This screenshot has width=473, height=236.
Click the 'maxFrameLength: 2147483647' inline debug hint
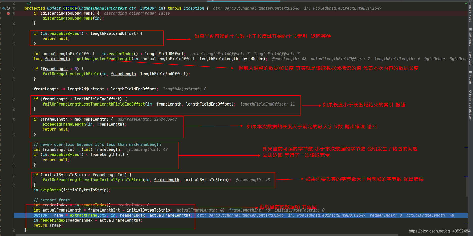point(147,119)
